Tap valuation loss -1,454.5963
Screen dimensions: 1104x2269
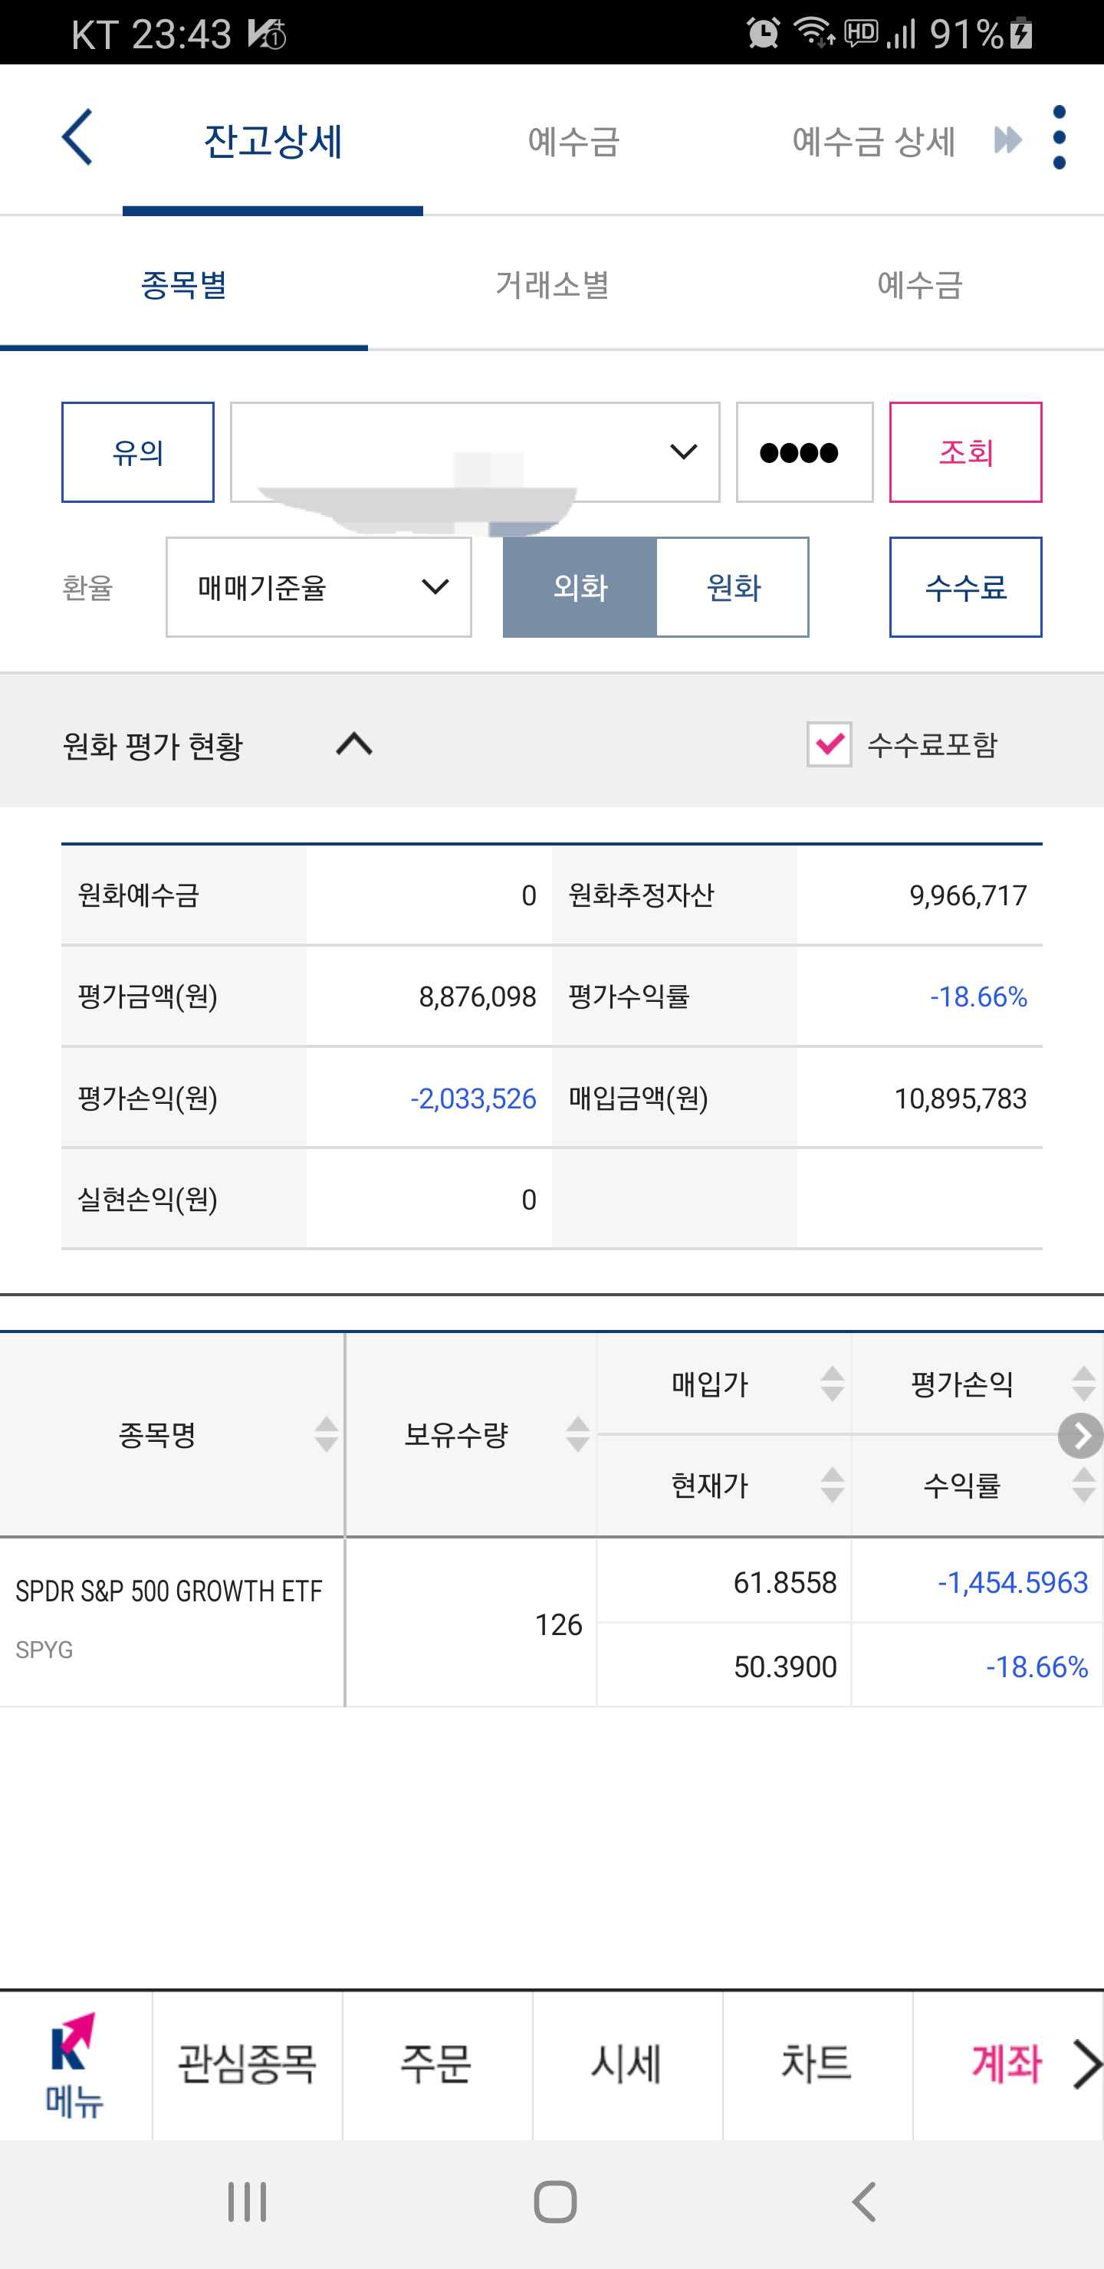click(x=1014, y=1583)
